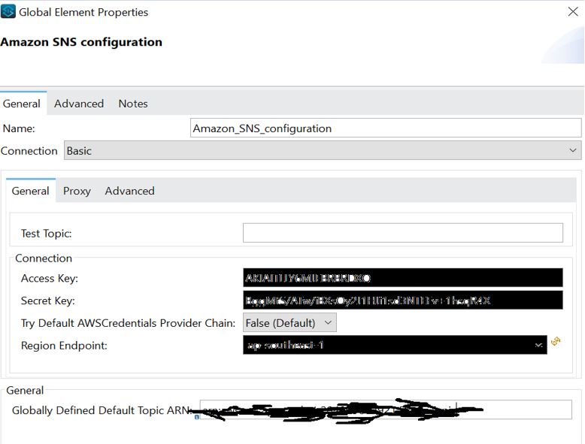Image resolution: width=585 pixels, height=444 pixels.
Task: Select the top-level General tab
Action: click(x=22, y=104)
